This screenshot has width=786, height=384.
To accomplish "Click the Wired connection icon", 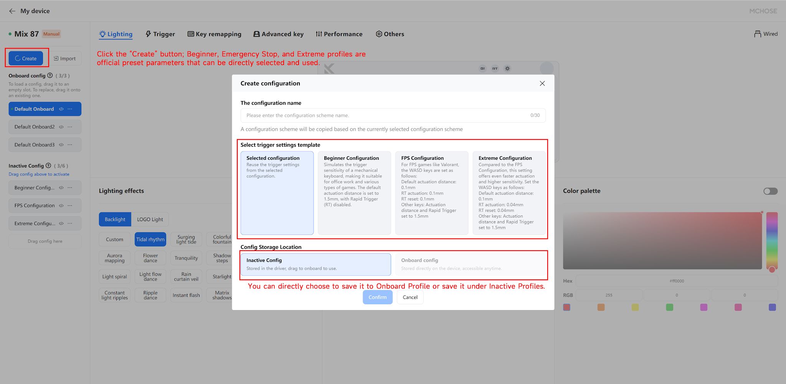I will 758,34.
